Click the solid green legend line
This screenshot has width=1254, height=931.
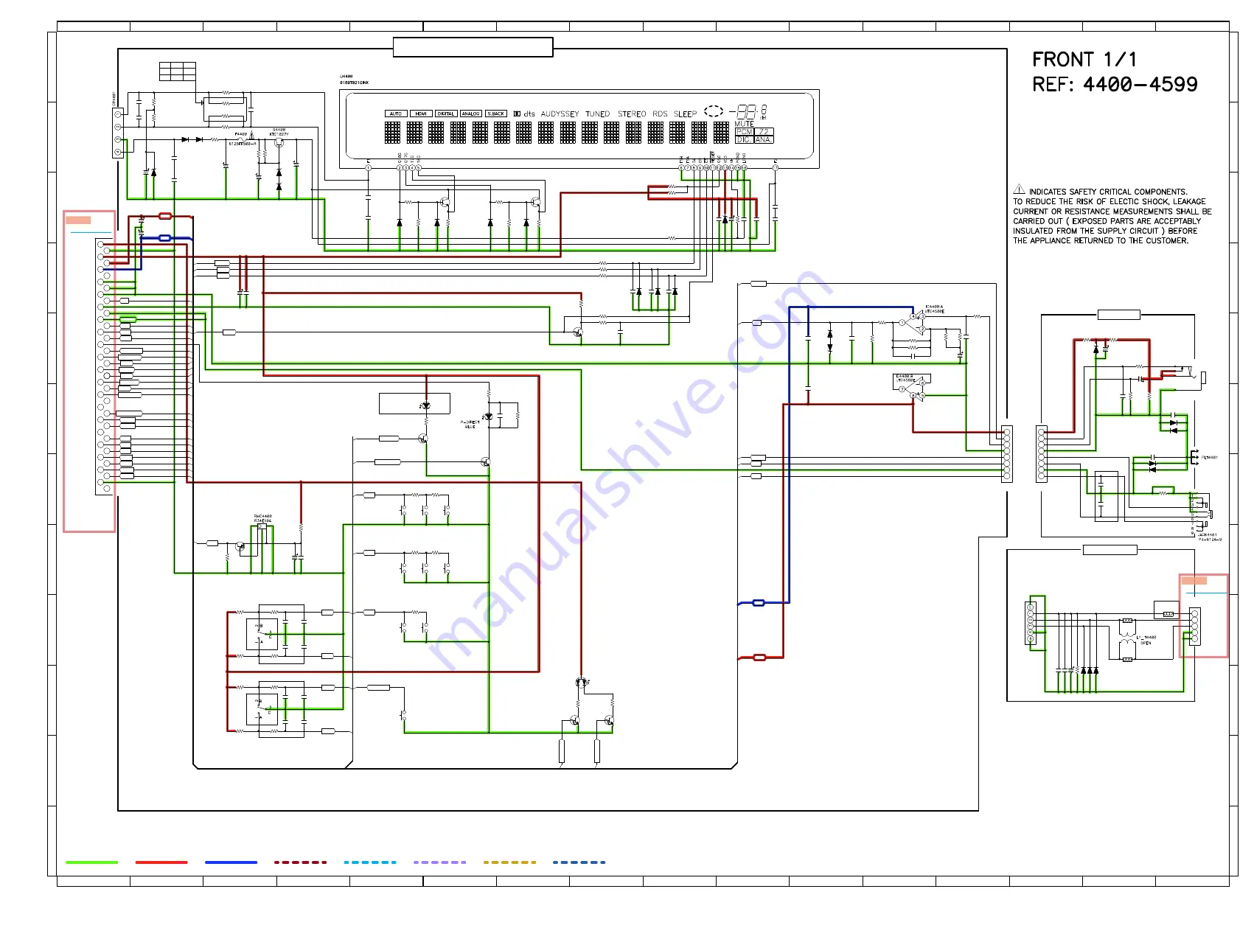click(92, 862)
